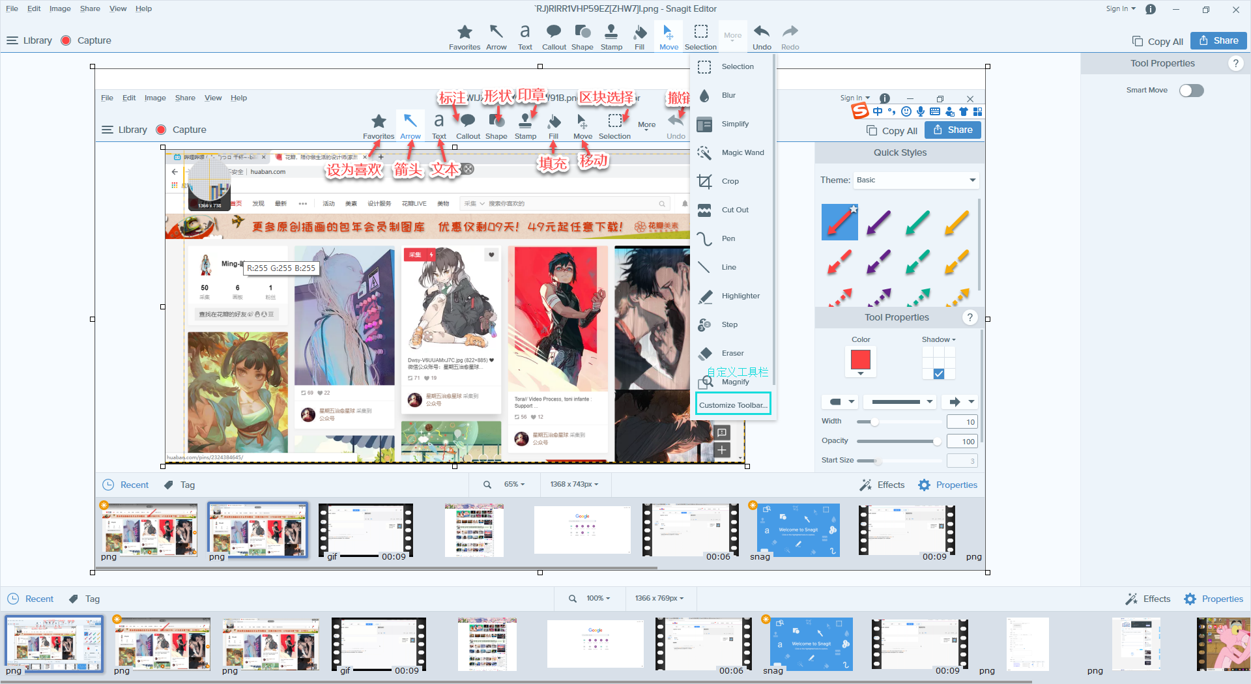The height and width of the screenshot is (684, 1251).
Task: Select the Selection tool in the main toolbar
Action: [701, 37]
